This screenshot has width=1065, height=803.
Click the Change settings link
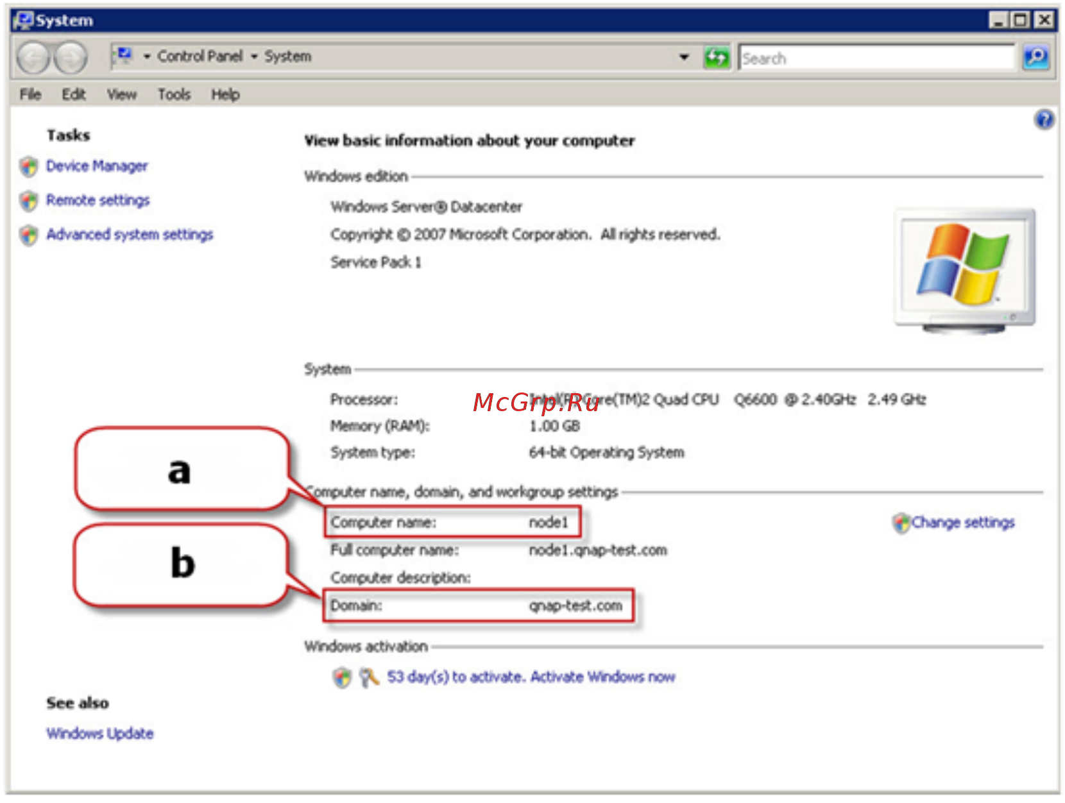point(963,523)
